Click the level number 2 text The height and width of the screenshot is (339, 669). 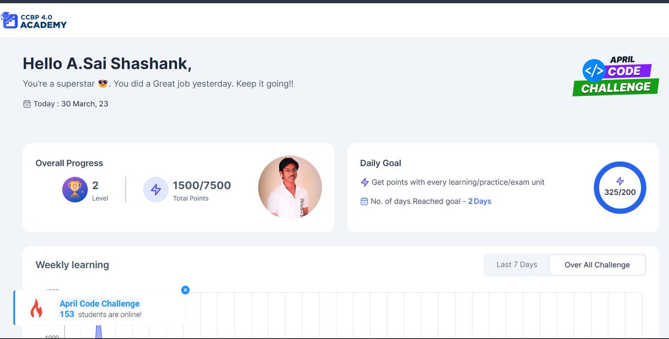pyautogui.click(x=95, y=185)
